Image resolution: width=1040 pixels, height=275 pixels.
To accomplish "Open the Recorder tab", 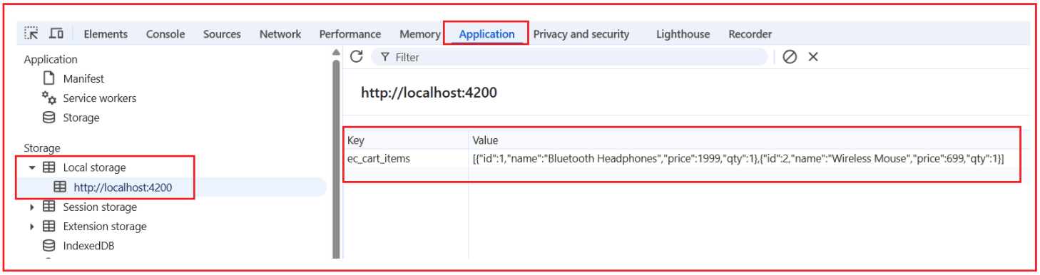I will tap(750, 33).
